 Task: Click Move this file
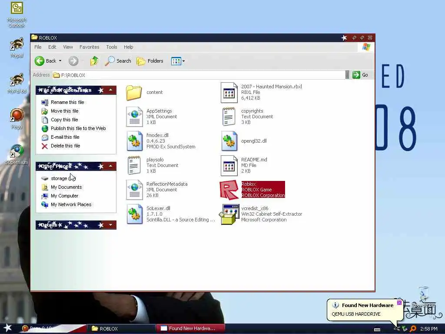[60, 111]
